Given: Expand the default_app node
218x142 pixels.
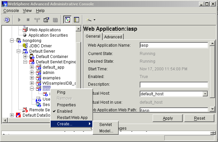Looking at the screenshot, I should (x=32, y=67).
